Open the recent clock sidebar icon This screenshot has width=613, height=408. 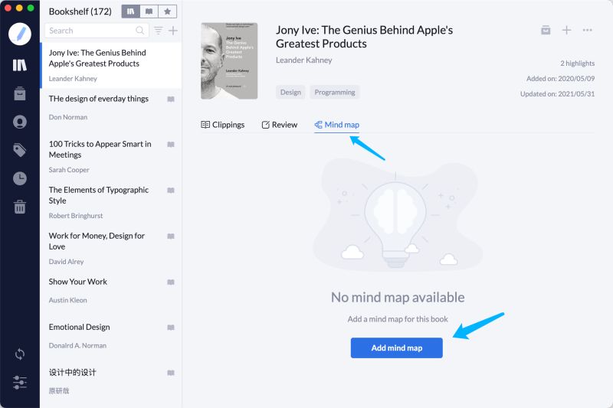coord(20,178)
